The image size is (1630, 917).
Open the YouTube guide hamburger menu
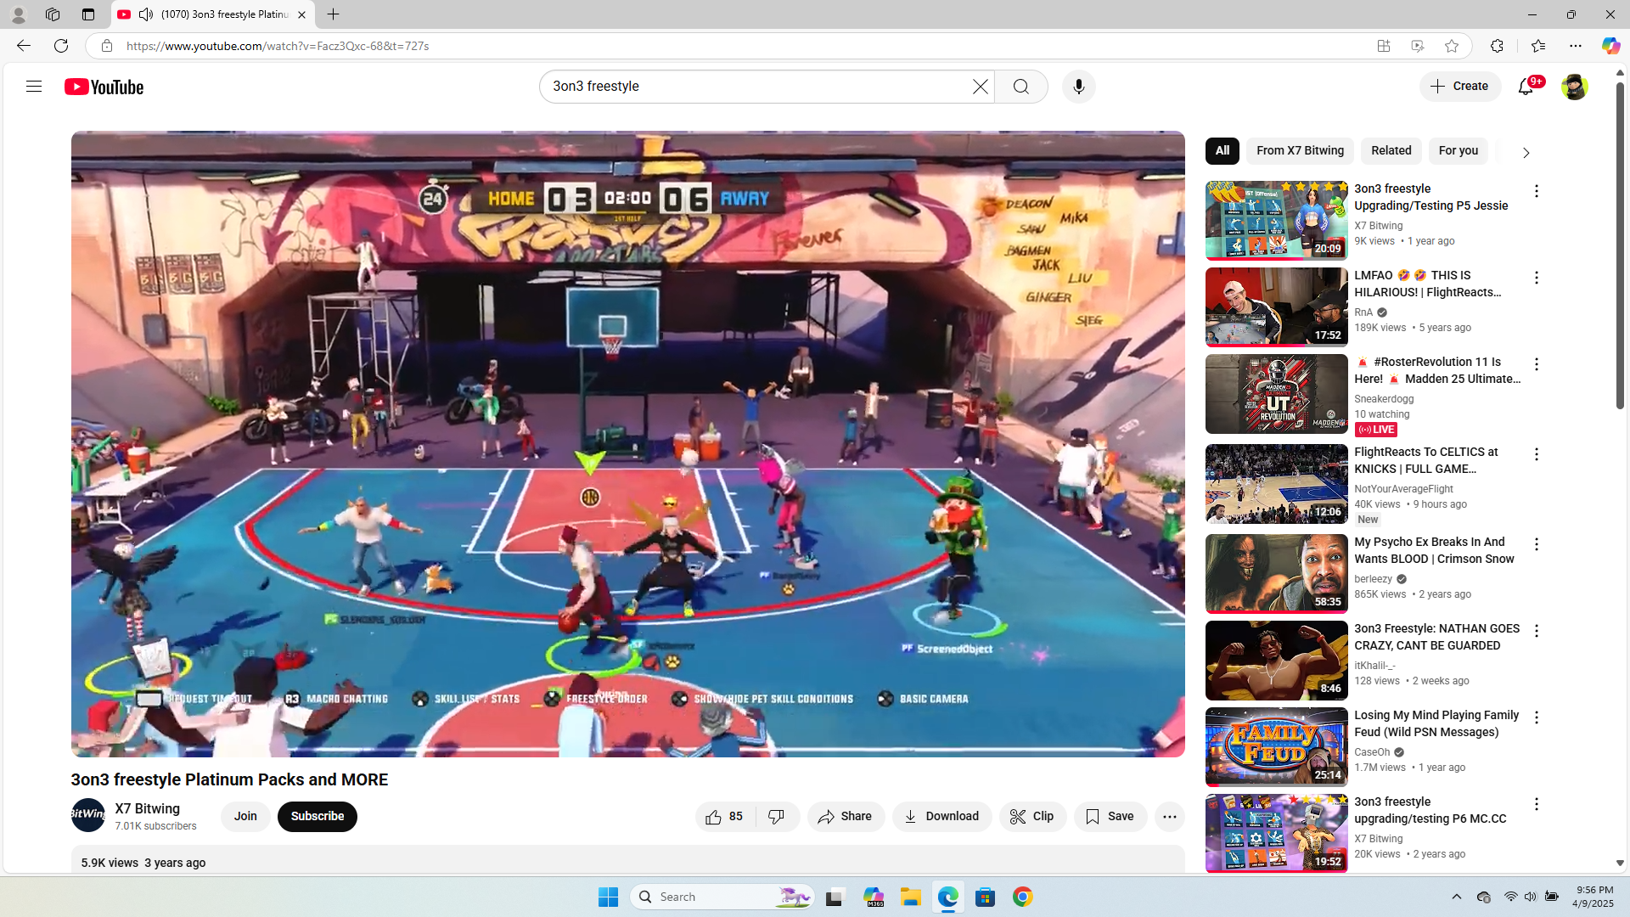click(34, 87)
